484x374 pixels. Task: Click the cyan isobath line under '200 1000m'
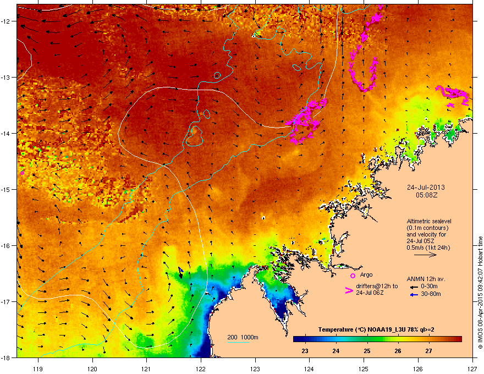click(238, 342)
